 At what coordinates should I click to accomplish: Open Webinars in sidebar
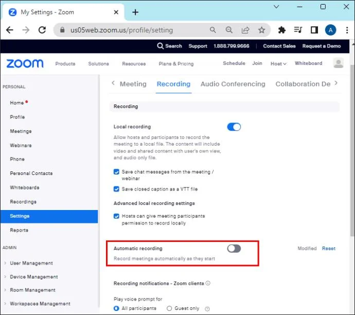(21, 145)
